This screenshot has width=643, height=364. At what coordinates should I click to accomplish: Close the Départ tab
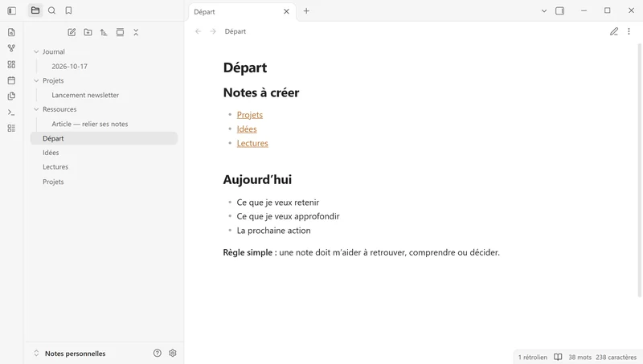[286, 11]
